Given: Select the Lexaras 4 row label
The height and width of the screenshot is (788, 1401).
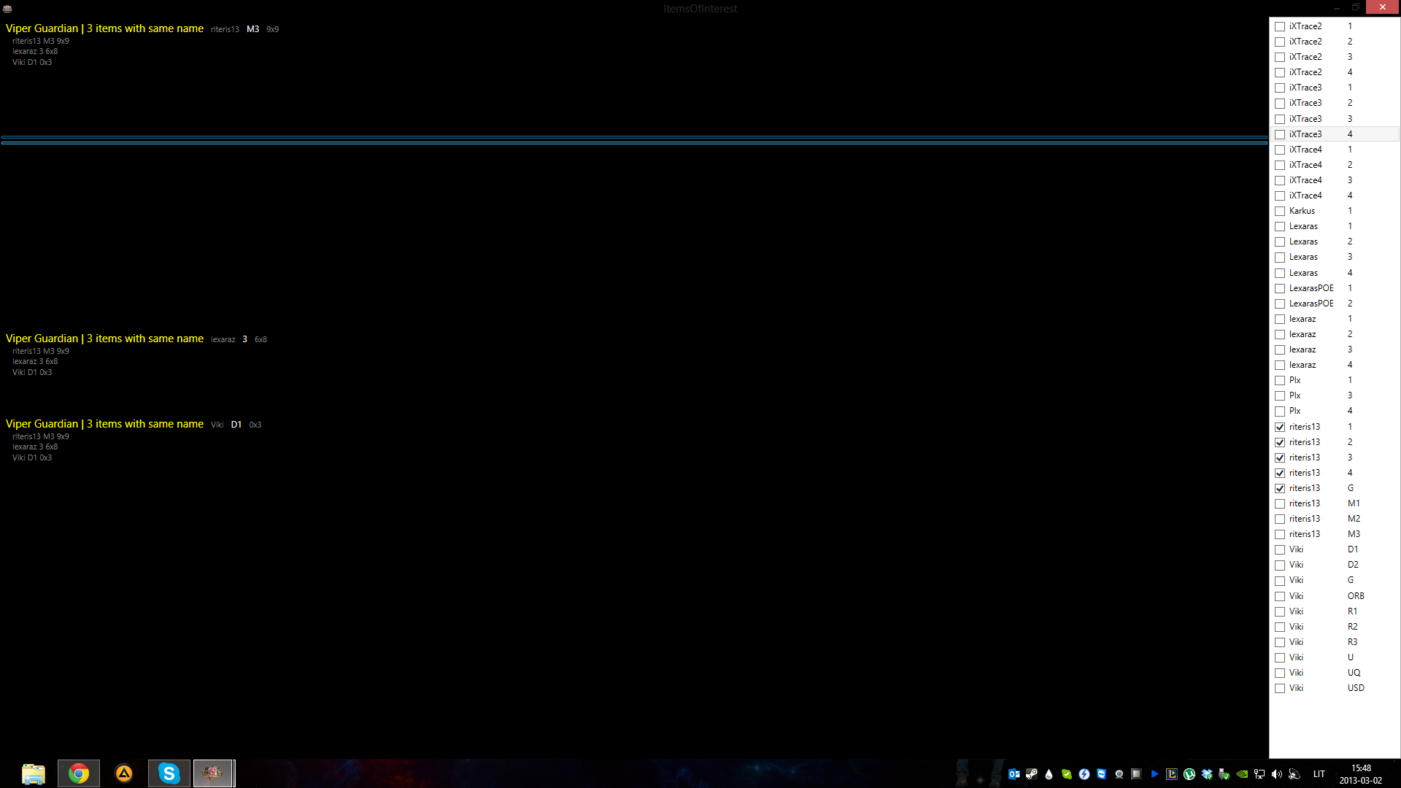Looking at the screenshot, I should 1303,273.
